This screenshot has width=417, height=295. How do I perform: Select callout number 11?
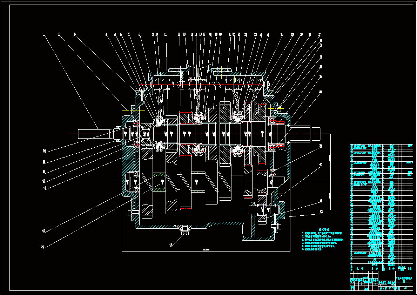tap(166, 34)
